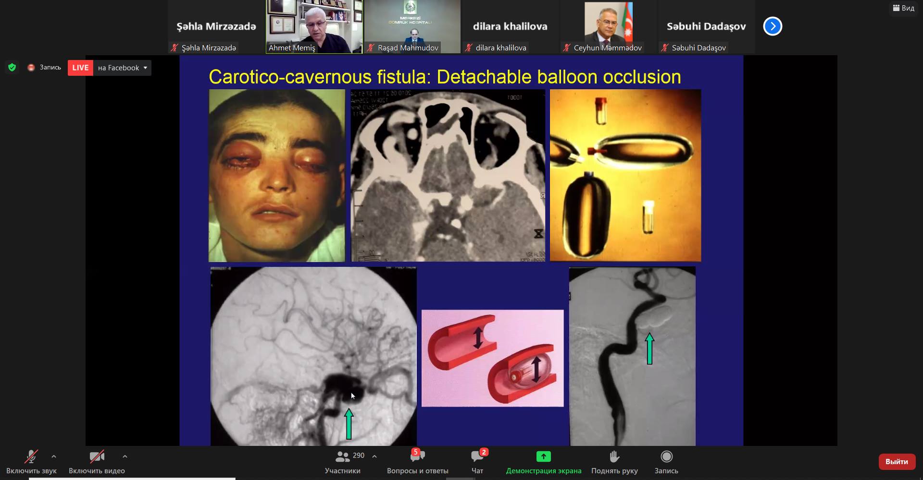Select Ceyhun Məmmədov participant tile

pos(608,26)
